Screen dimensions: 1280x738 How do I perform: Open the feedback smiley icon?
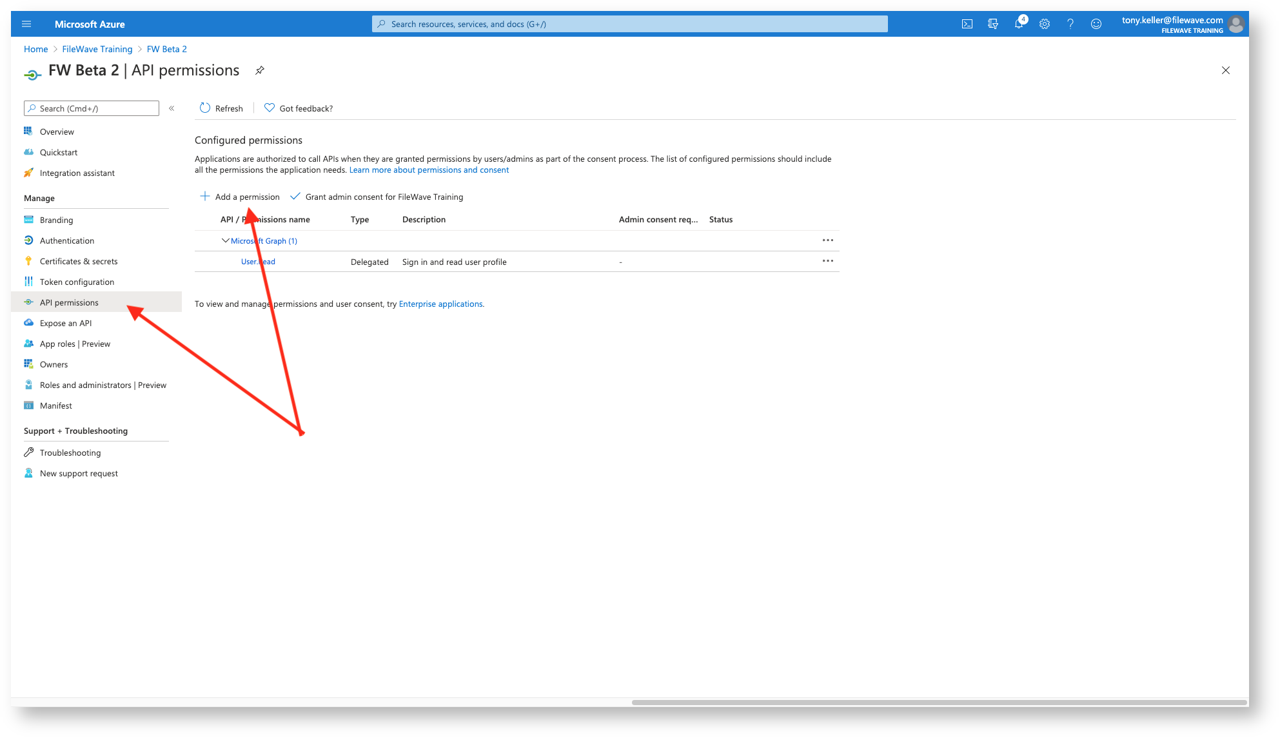tap(1096, 24)
